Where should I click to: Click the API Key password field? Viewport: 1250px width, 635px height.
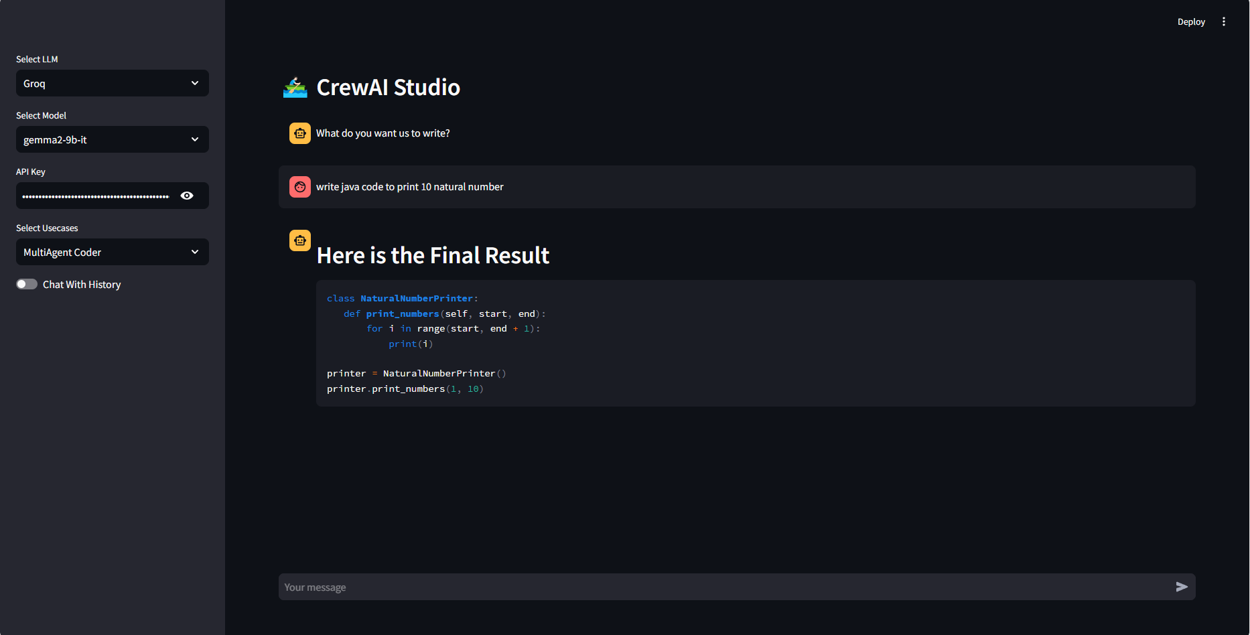[97, 195]
